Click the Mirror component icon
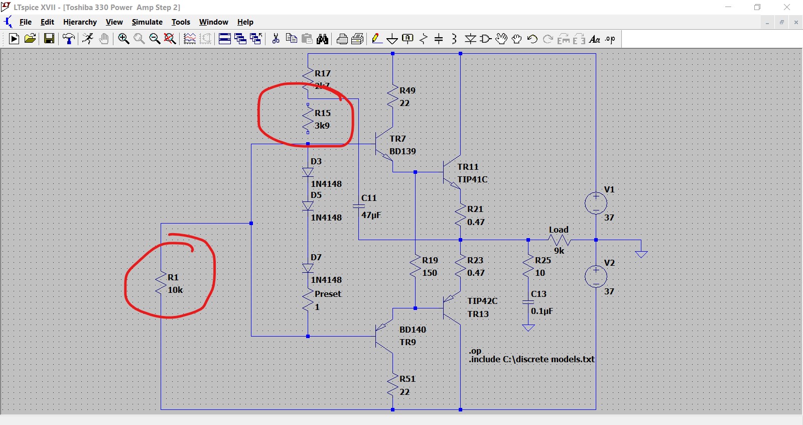803x425 pixels. click(x=579, y=39)
